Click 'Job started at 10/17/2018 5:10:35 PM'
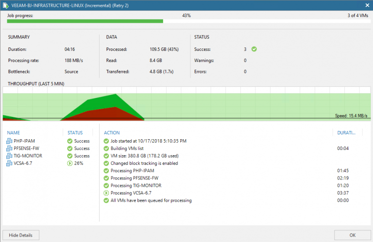 pyautogui.click(x=149, y=141)
